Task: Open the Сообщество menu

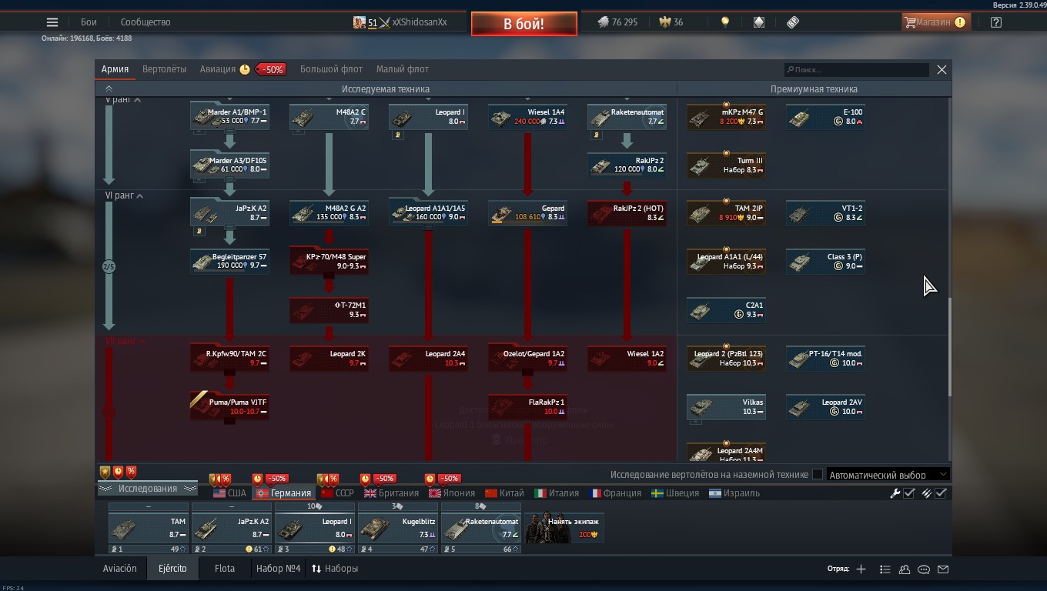Action: point(146,22)
